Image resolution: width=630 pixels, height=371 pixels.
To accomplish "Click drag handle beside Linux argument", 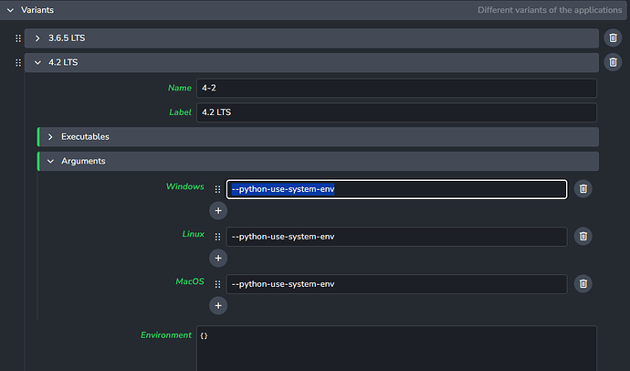I will point(217,237).
